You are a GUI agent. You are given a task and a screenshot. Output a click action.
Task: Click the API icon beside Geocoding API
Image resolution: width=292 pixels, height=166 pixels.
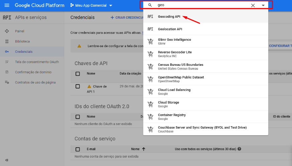[x=150, y=17]
